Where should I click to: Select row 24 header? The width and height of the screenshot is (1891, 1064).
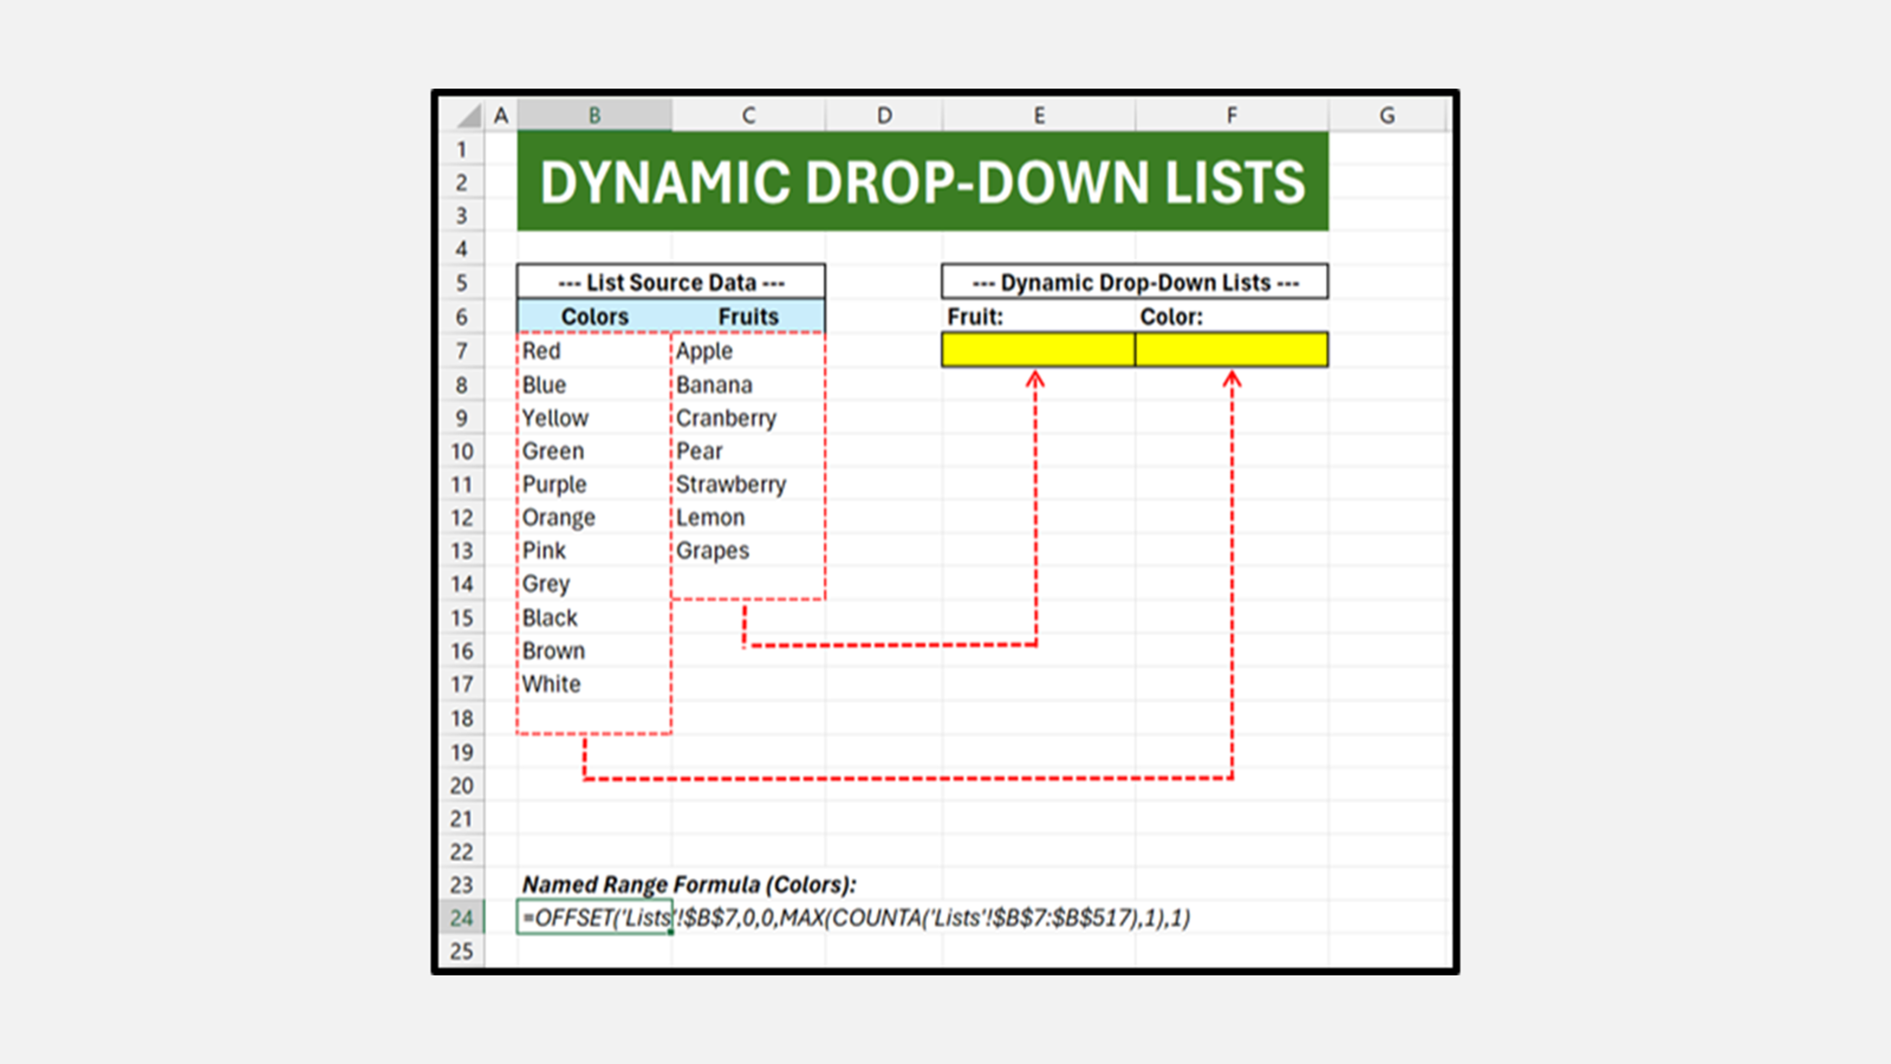[463, 916]
